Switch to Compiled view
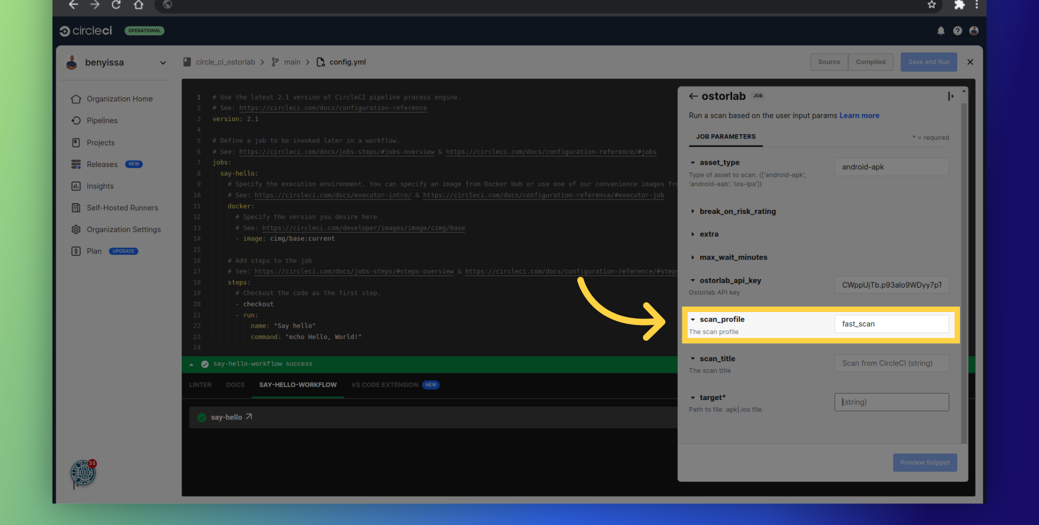 coord(870,62)
